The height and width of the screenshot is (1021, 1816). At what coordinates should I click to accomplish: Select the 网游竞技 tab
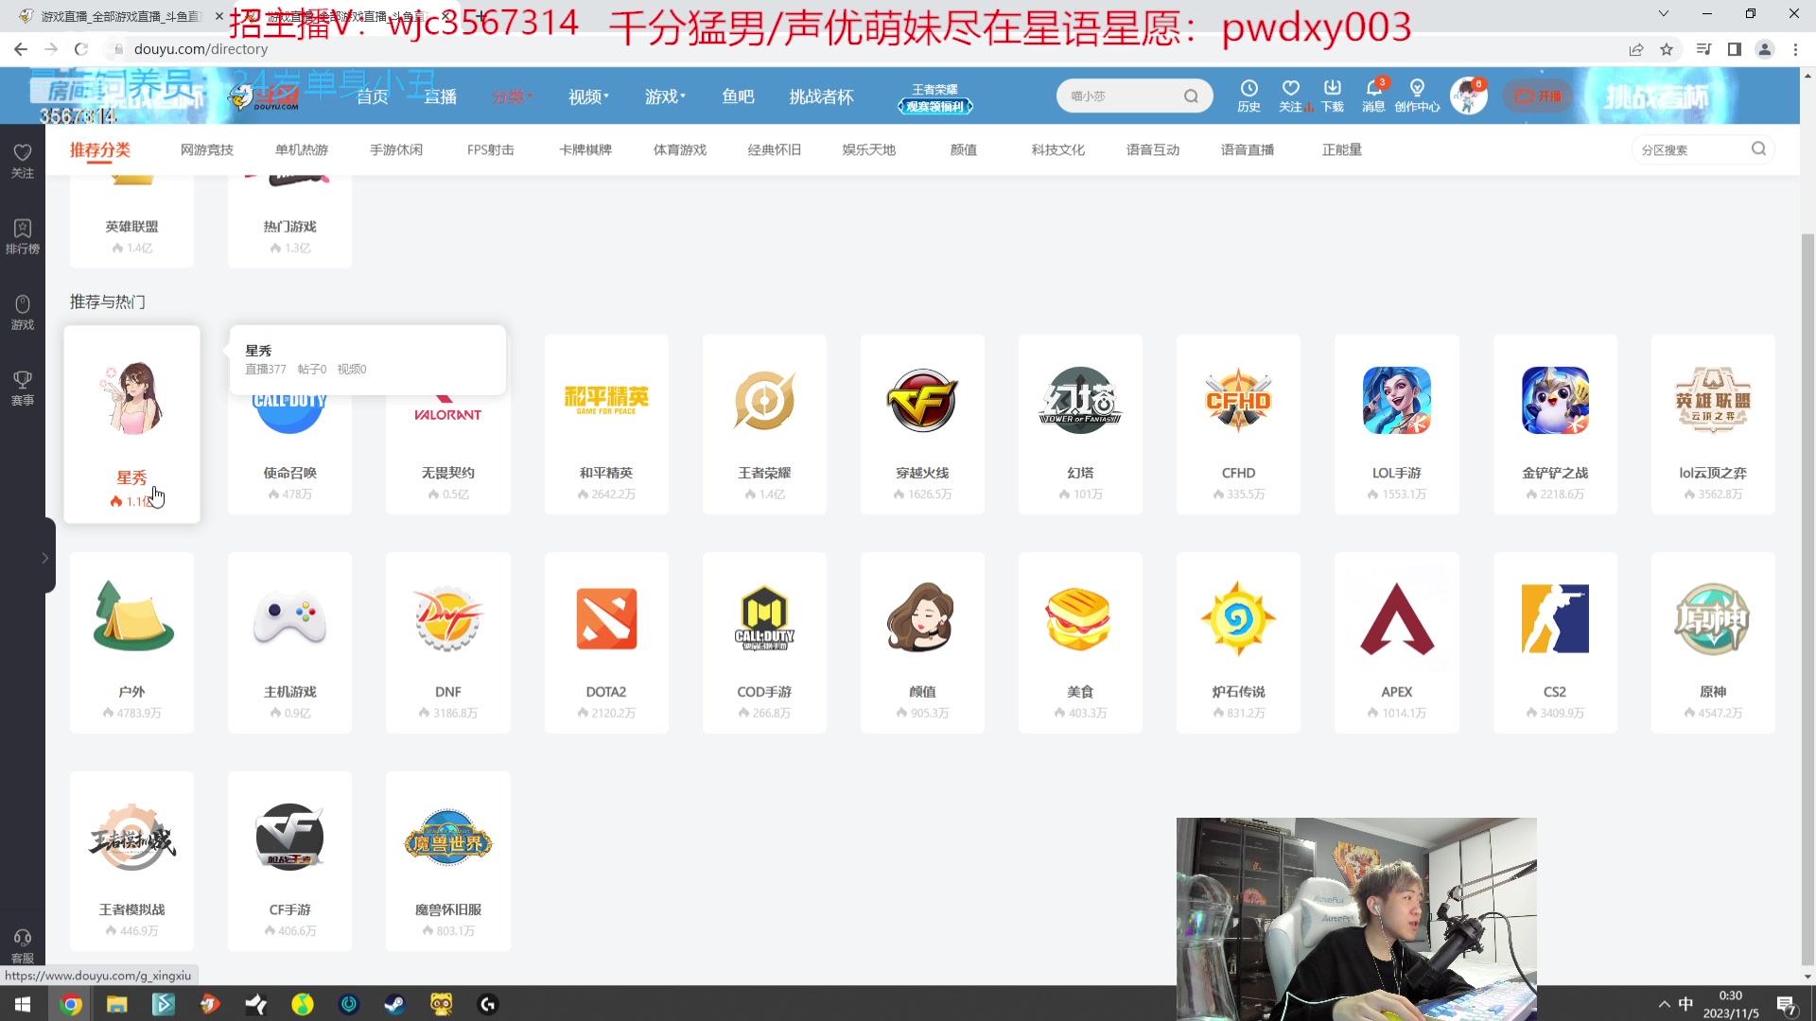coord(206,150)
